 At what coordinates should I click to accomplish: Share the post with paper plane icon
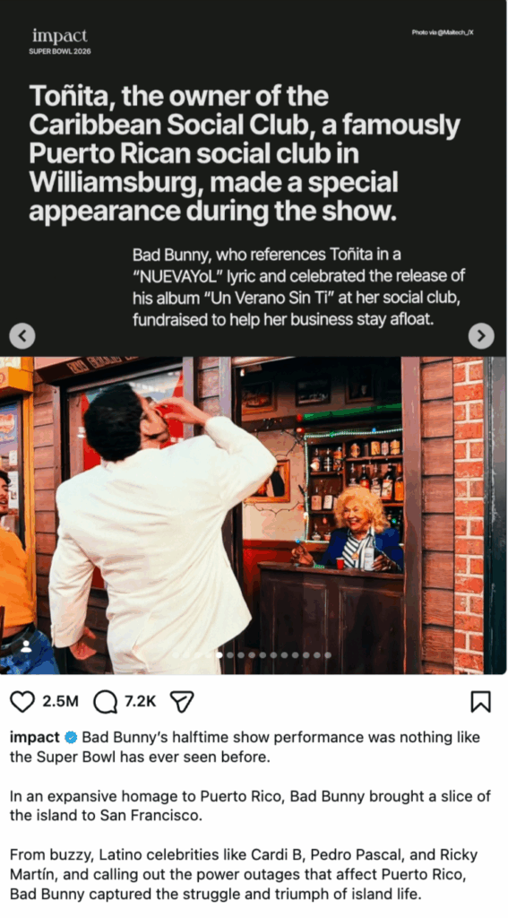pos(181,701)
